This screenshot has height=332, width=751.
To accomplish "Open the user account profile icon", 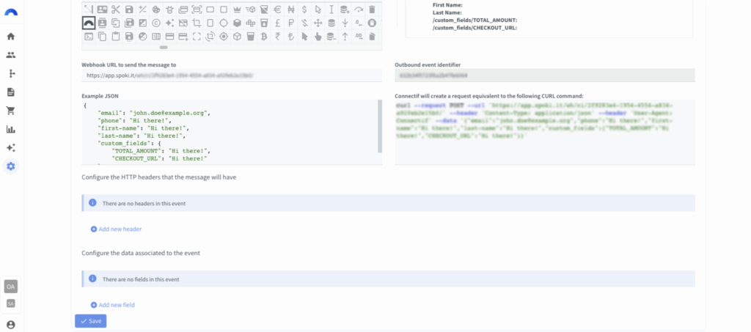I will point(11,324).
